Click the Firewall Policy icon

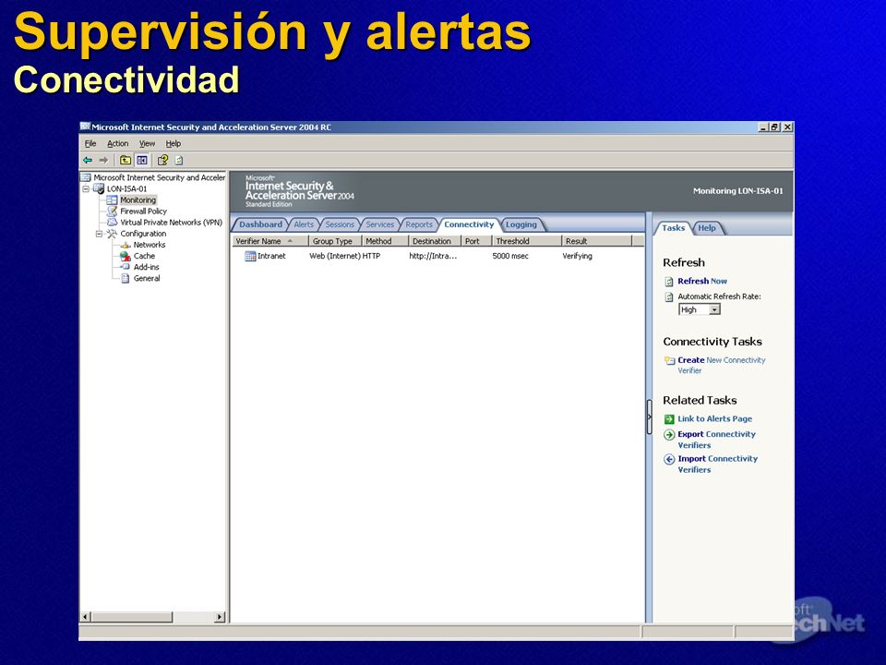112,211
